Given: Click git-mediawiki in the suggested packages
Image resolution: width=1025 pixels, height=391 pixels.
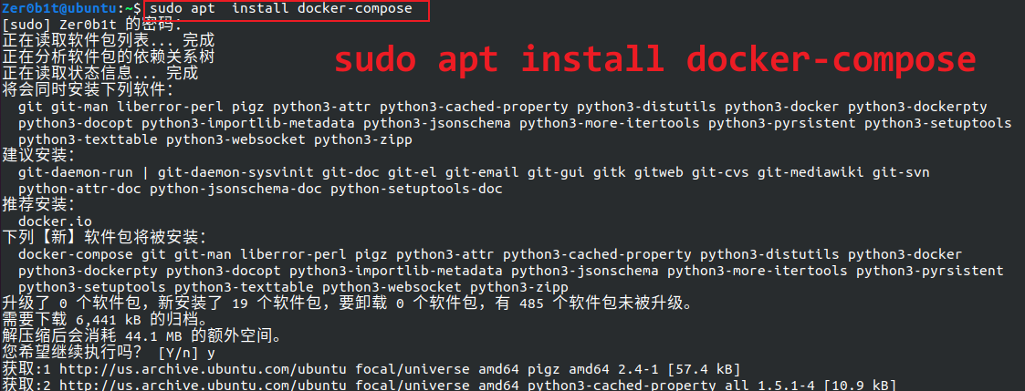Looking at the screenshot, I should [811, 172].
